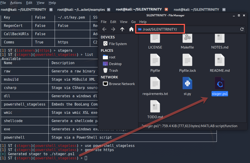Click the status bar stager.ps1 size text
The image size is (250, 163).
pos(189,126)
